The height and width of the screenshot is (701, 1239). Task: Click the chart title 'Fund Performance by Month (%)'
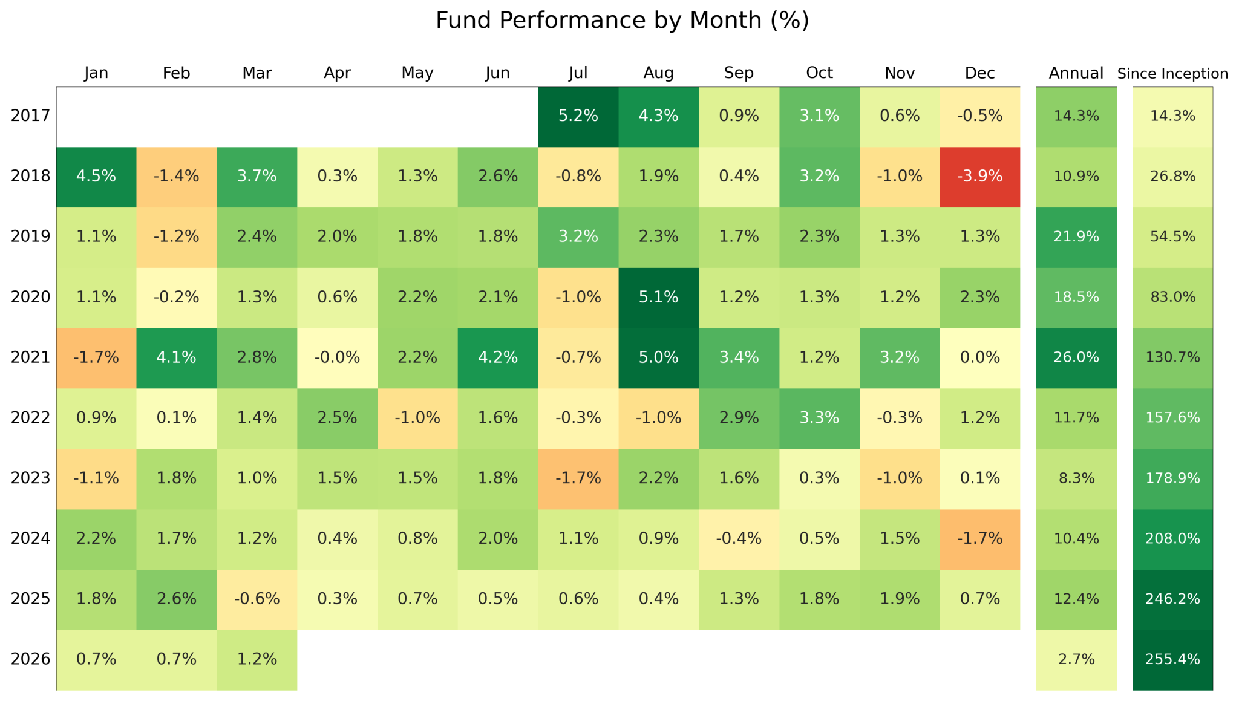[622, 21]
